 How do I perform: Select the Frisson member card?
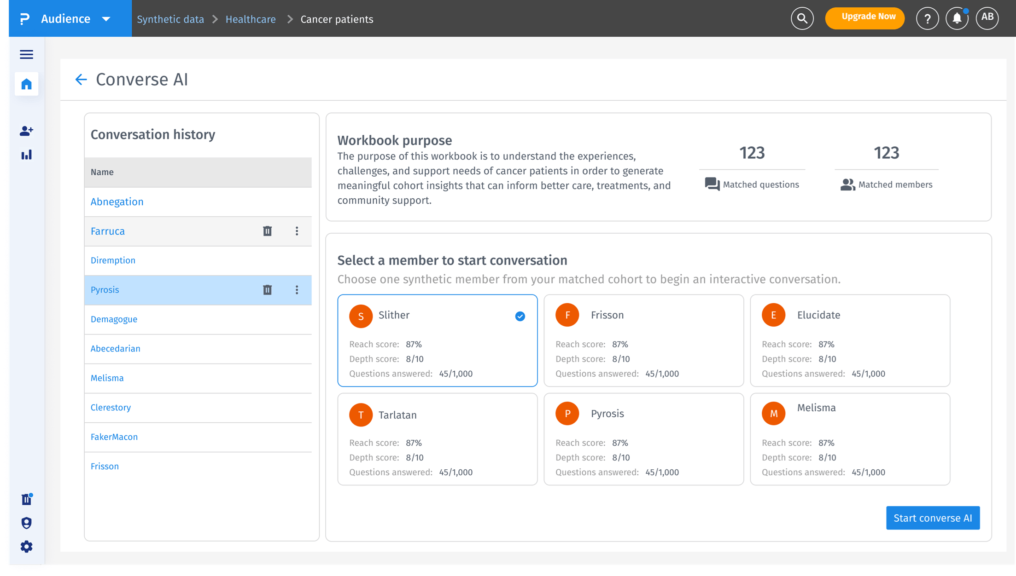[643, 340]
